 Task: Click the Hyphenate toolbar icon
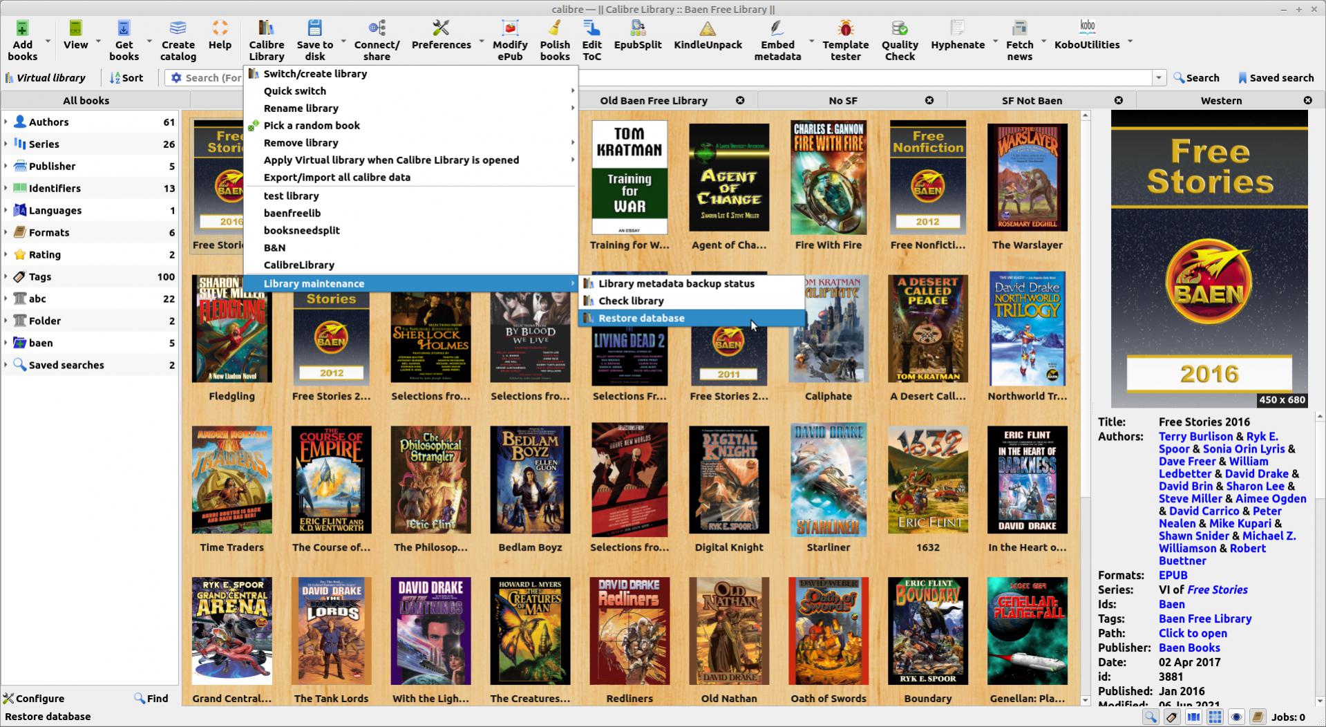(x=957, y=28)
